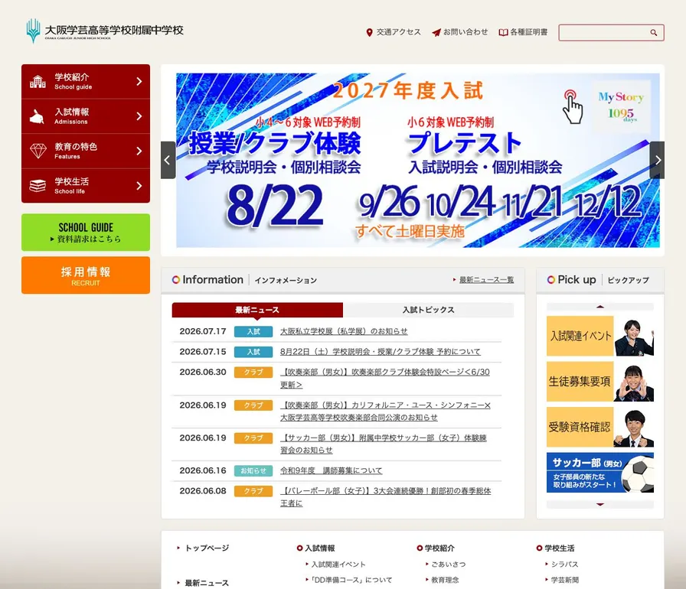Click the Pick up scroll-down arrow
686x589 pixels.
[599, 504]
